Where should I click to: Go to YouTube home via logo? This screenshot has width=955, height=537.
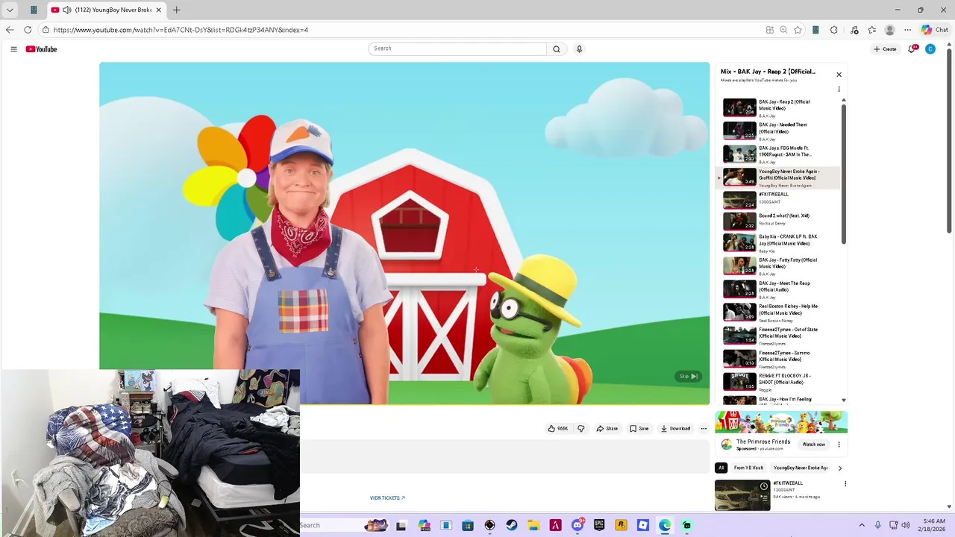tap(41, 49)
